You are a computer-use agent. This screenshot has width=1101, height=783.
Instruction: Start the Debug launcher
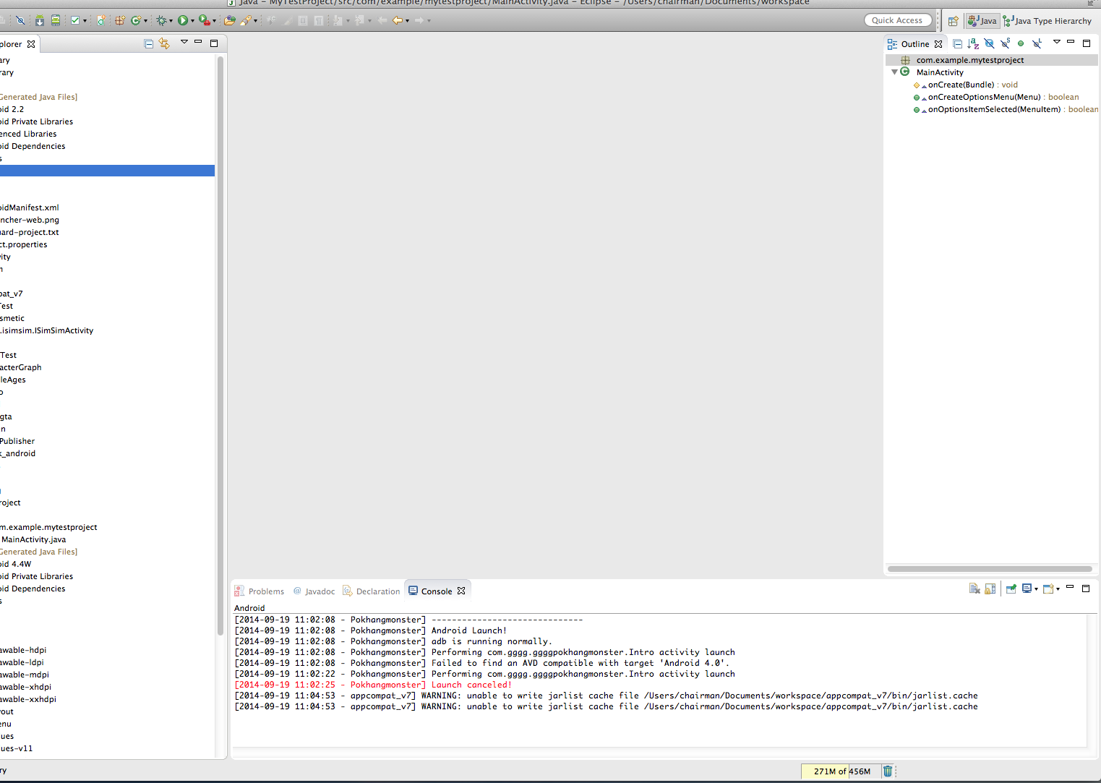(161, 20)
